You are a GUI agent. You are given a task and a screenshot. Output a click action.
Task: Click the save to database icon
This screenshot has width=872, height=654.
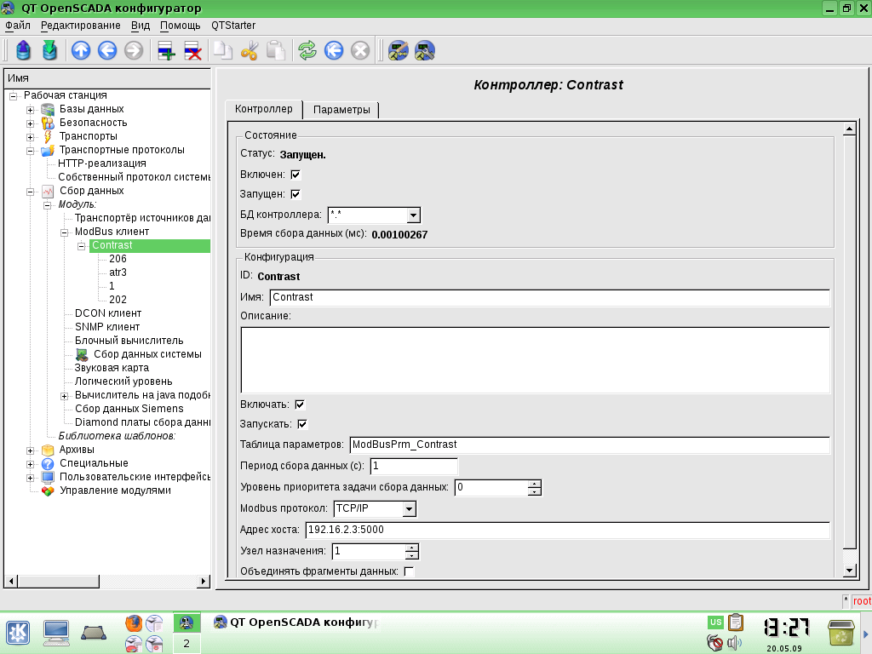[x=50, y=51]
